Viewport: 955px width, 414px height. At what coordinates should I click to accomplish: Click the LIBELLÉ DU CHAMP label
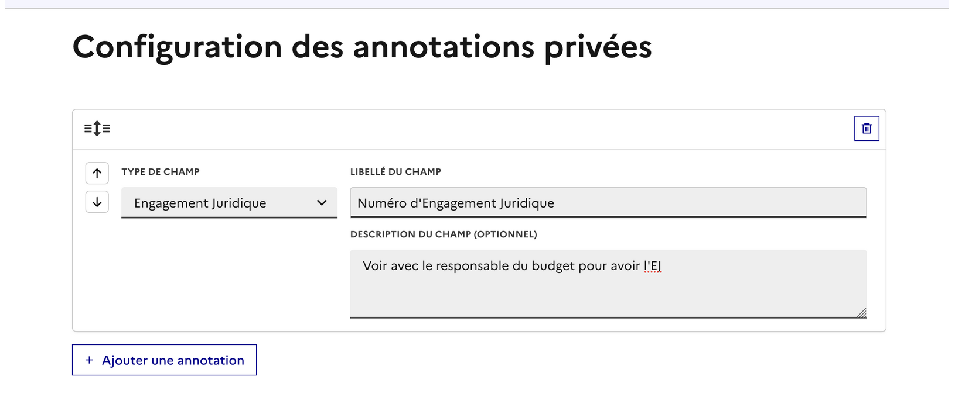[395, 172]
